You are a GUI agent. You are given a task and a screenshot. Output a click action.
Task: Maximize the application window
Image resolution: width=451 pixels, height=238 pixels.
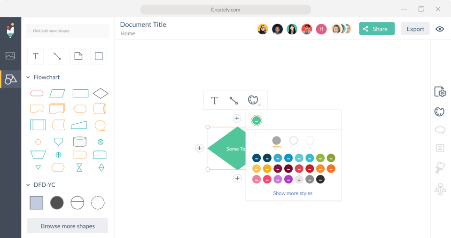tap(421, 9)
